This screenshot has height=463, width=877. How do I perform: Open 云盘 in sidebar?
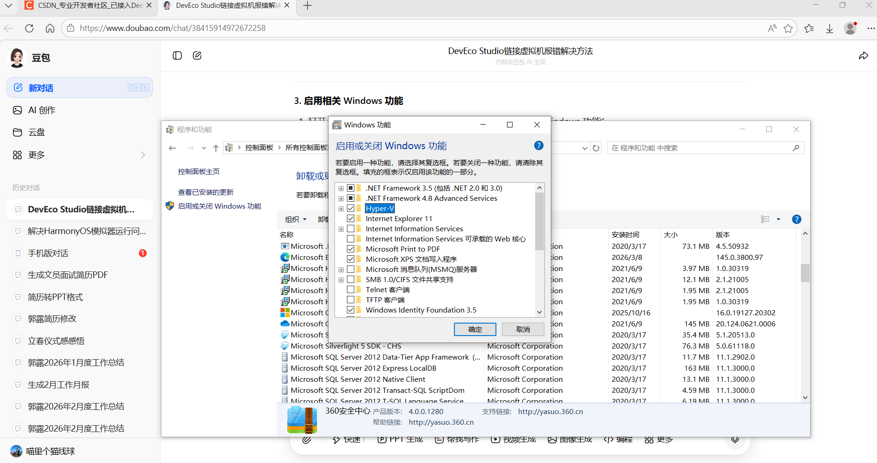coord(79,132)
